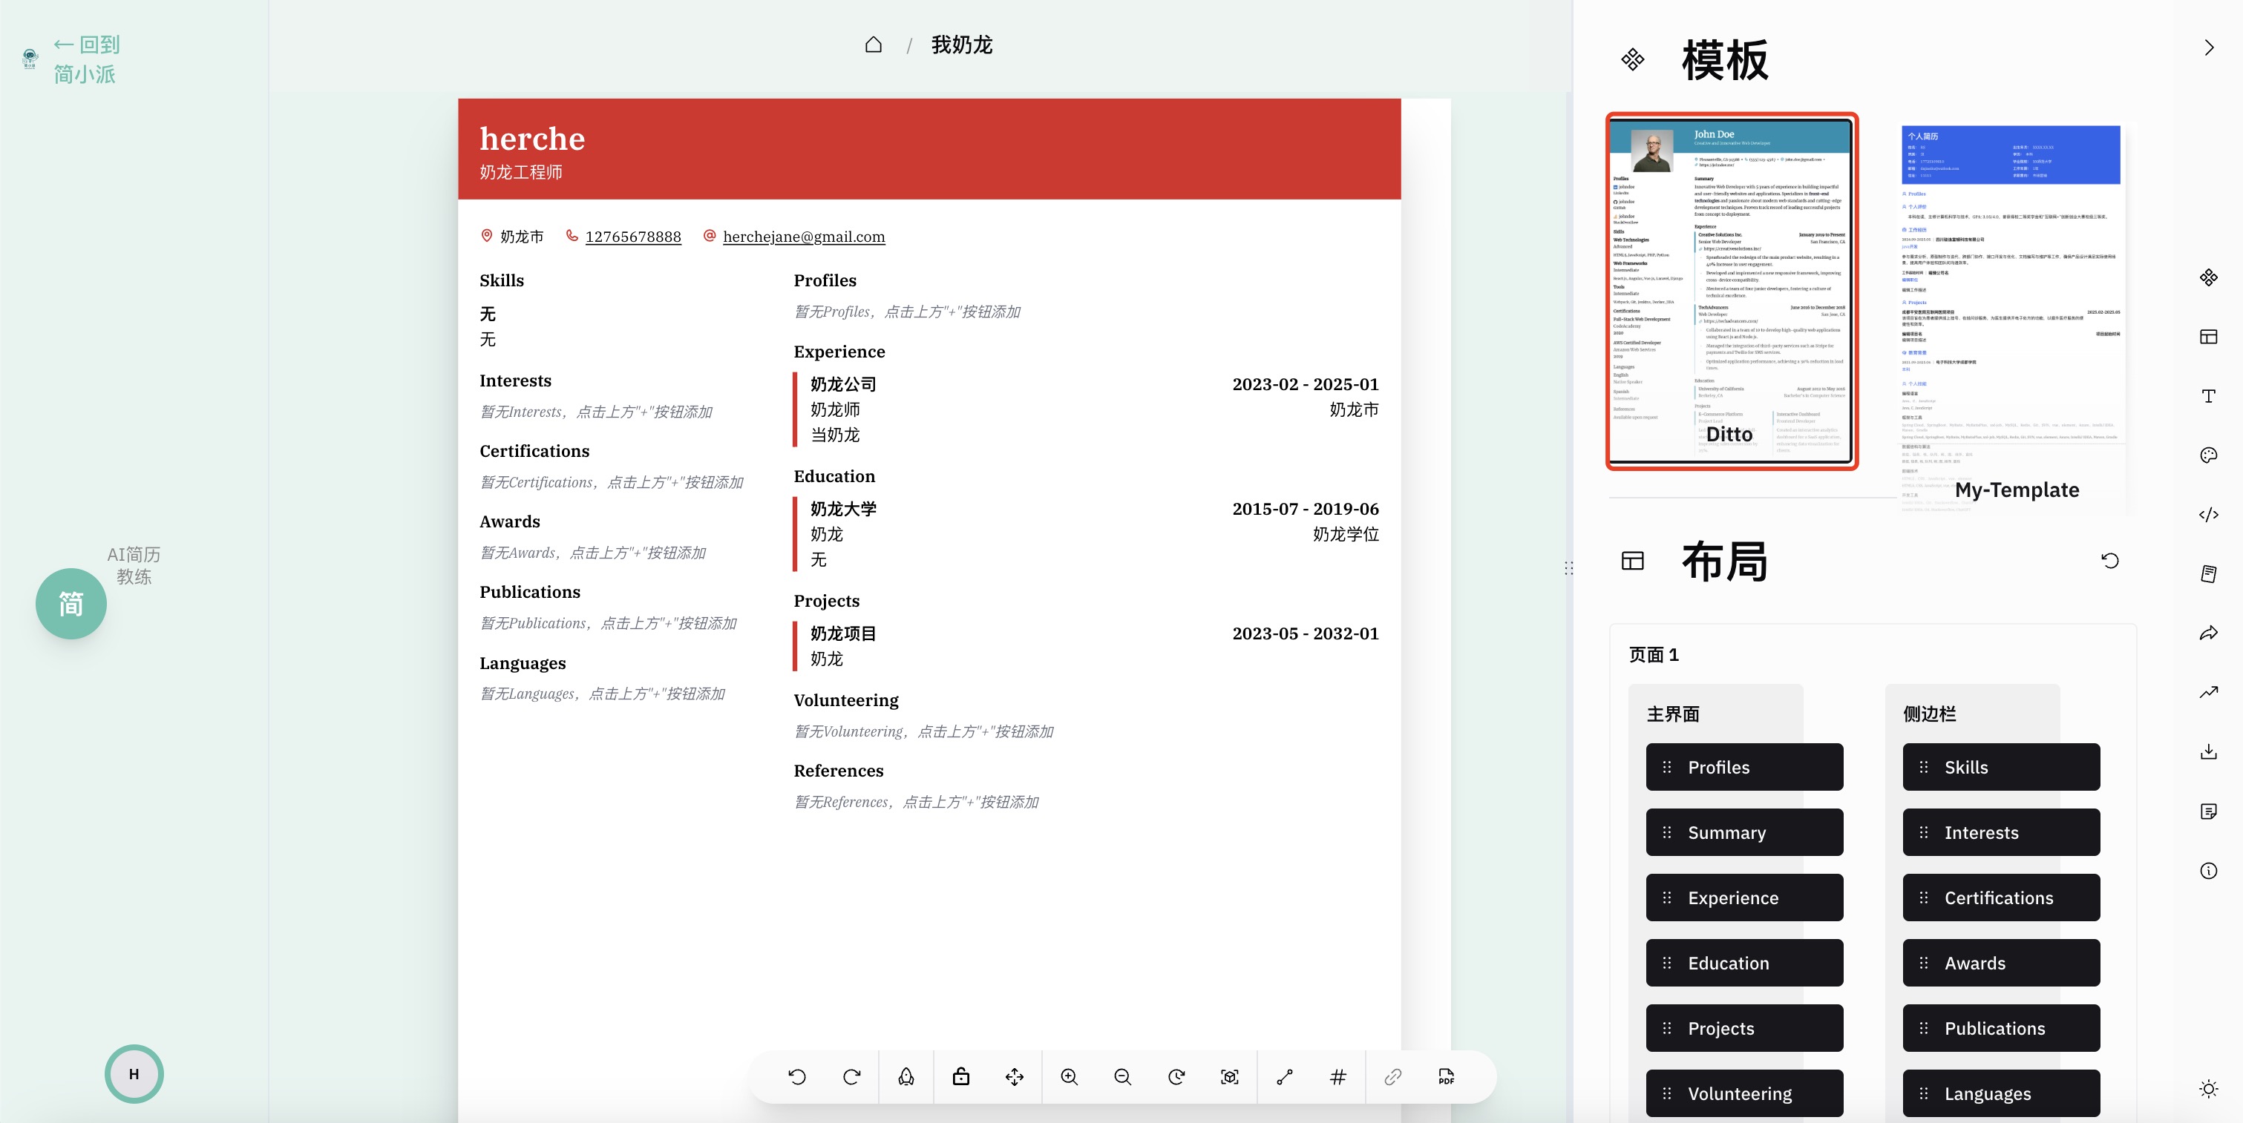Open the herchejane@gmail.com email link
Viewport: 2243px width, 1123px height.
tap(804, 237)
